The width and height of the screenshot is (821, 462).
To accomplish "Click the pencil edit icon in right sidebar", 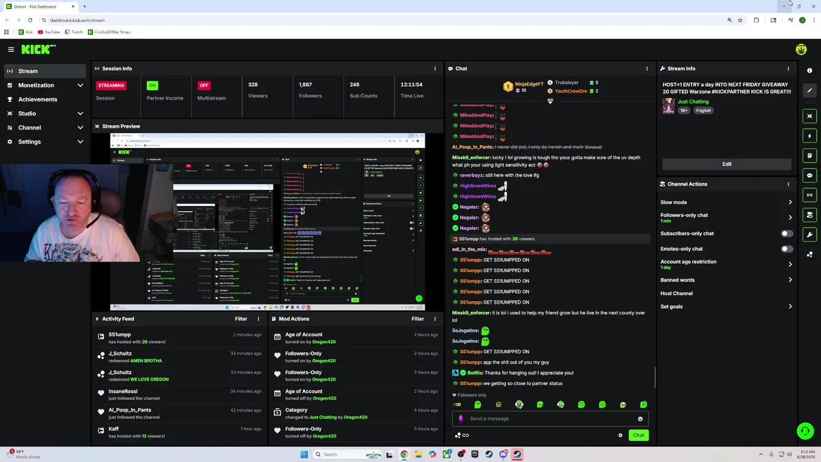I will (809, 90).
